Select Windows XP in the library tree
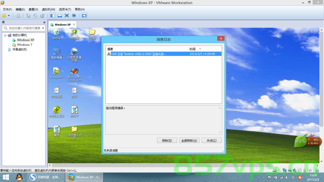Image resolution: width=324 pixels, height=182 pixels. (x=26, y=40)
